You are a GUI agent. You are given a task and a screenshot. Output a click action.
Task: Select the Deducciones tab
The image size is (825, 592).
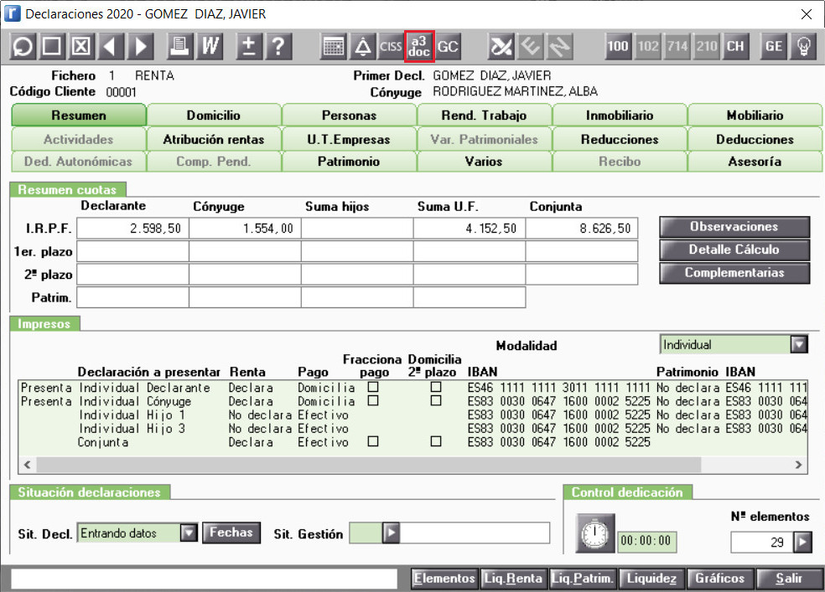click(x=755, y=139)
